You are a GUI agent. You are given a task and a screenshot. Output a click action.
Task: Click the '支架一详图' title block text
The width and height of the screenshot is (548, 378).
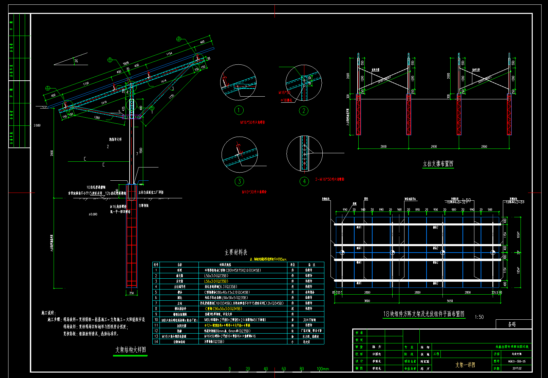pos(465,365)
